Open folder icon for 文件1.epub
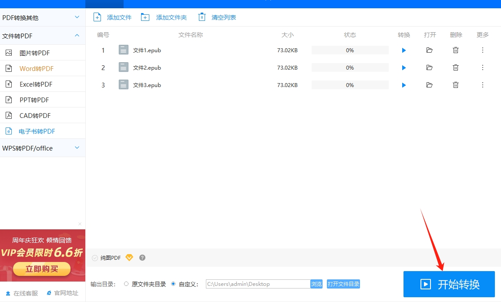The height and width of the screenshot is (302, 501). [x=430, y=50]
